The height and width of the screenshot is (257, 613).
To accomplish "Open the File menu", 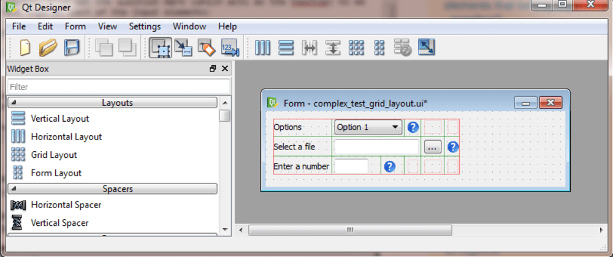I will (19, 26).
